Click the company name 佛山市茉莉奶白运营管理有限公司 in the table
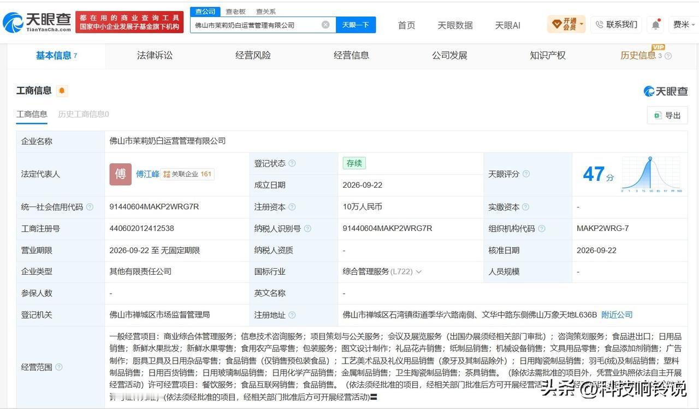 pos(167,141)
